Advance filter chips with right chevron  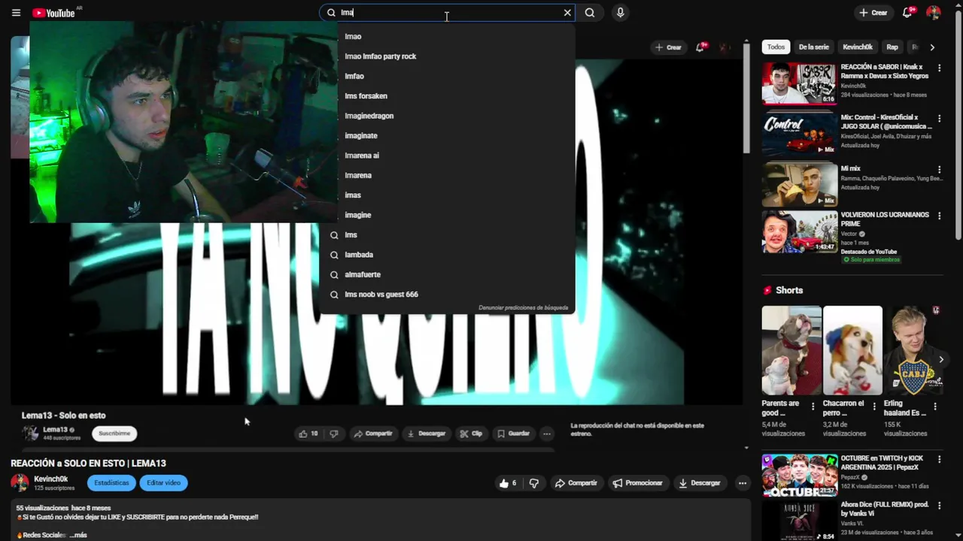pos(932,47)
